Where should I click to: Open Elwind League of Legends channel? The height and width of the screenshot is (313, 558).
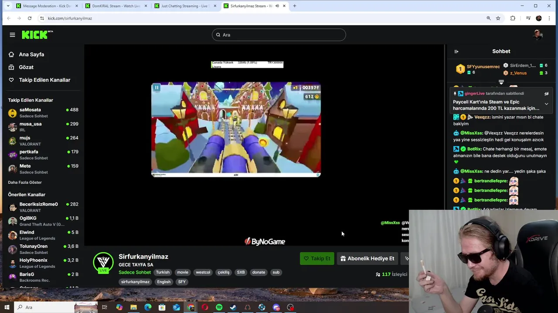pos(42,235)
